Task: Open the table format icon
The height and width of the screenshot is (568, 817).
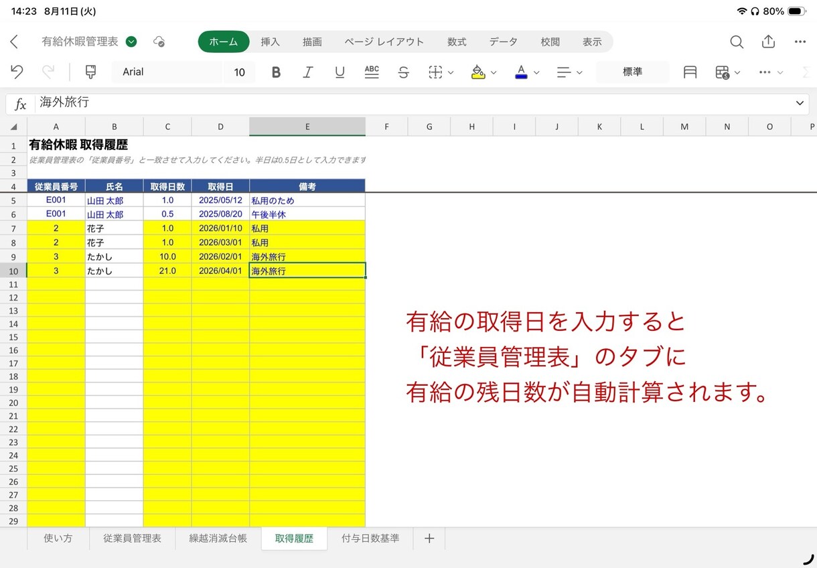Action: pyautogui.click(x=722, y=72)
